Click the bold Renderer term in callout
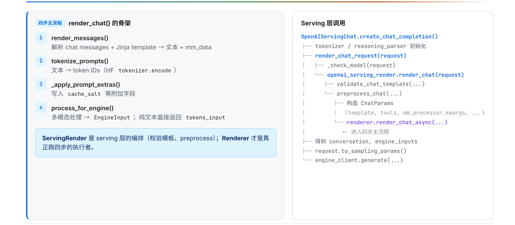Image resolution: width=515 pixels, height=225 pixels. point(235,138)
